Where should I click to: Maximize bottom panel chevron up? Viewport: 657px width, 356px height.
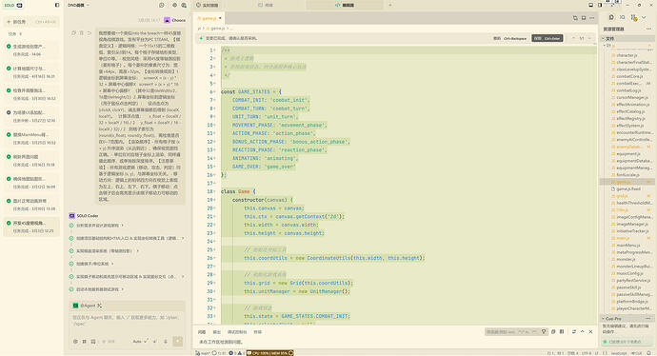(582, 331)
